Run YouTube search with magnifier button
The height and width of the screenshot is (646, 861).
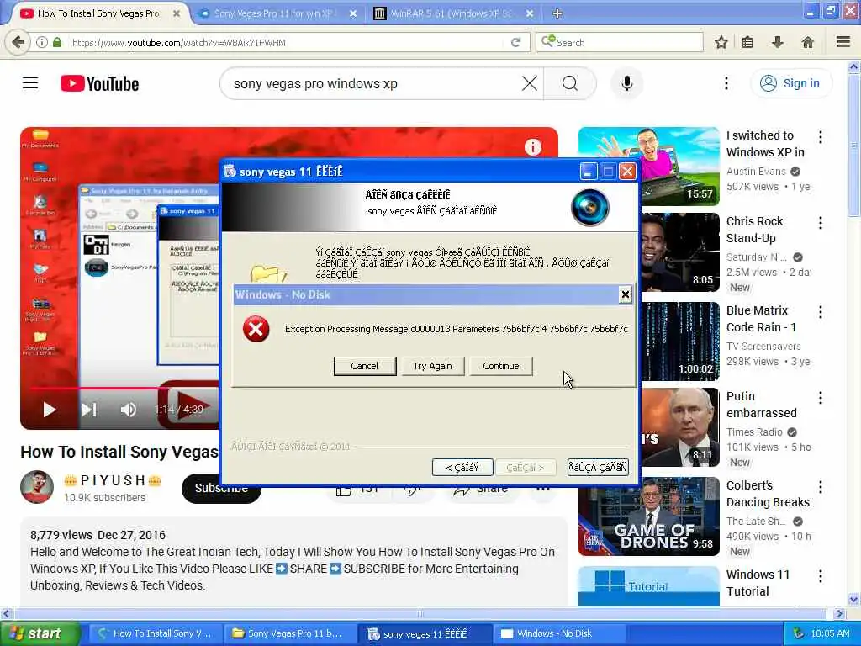click(x=570, y=83)
